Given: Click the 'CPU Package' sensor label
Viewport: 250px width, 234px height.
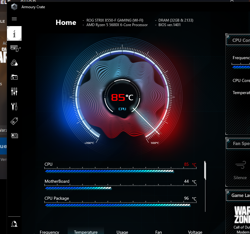Looking at the screenshot, I should point(57,198).
